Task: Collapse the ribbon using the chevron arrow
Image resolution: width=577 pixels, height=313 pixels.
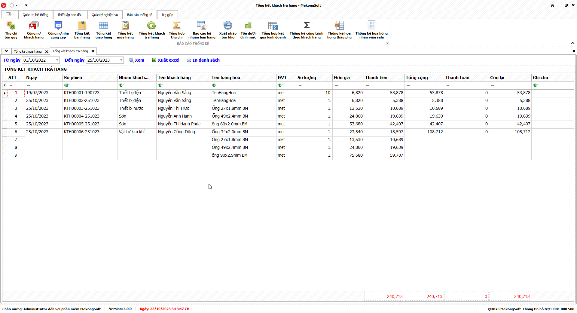Action: (x=572, y=43)
